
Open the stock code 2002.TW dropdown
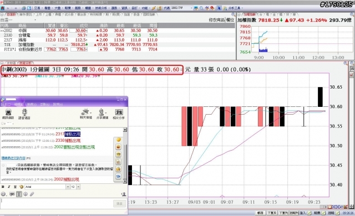(191, 8)
